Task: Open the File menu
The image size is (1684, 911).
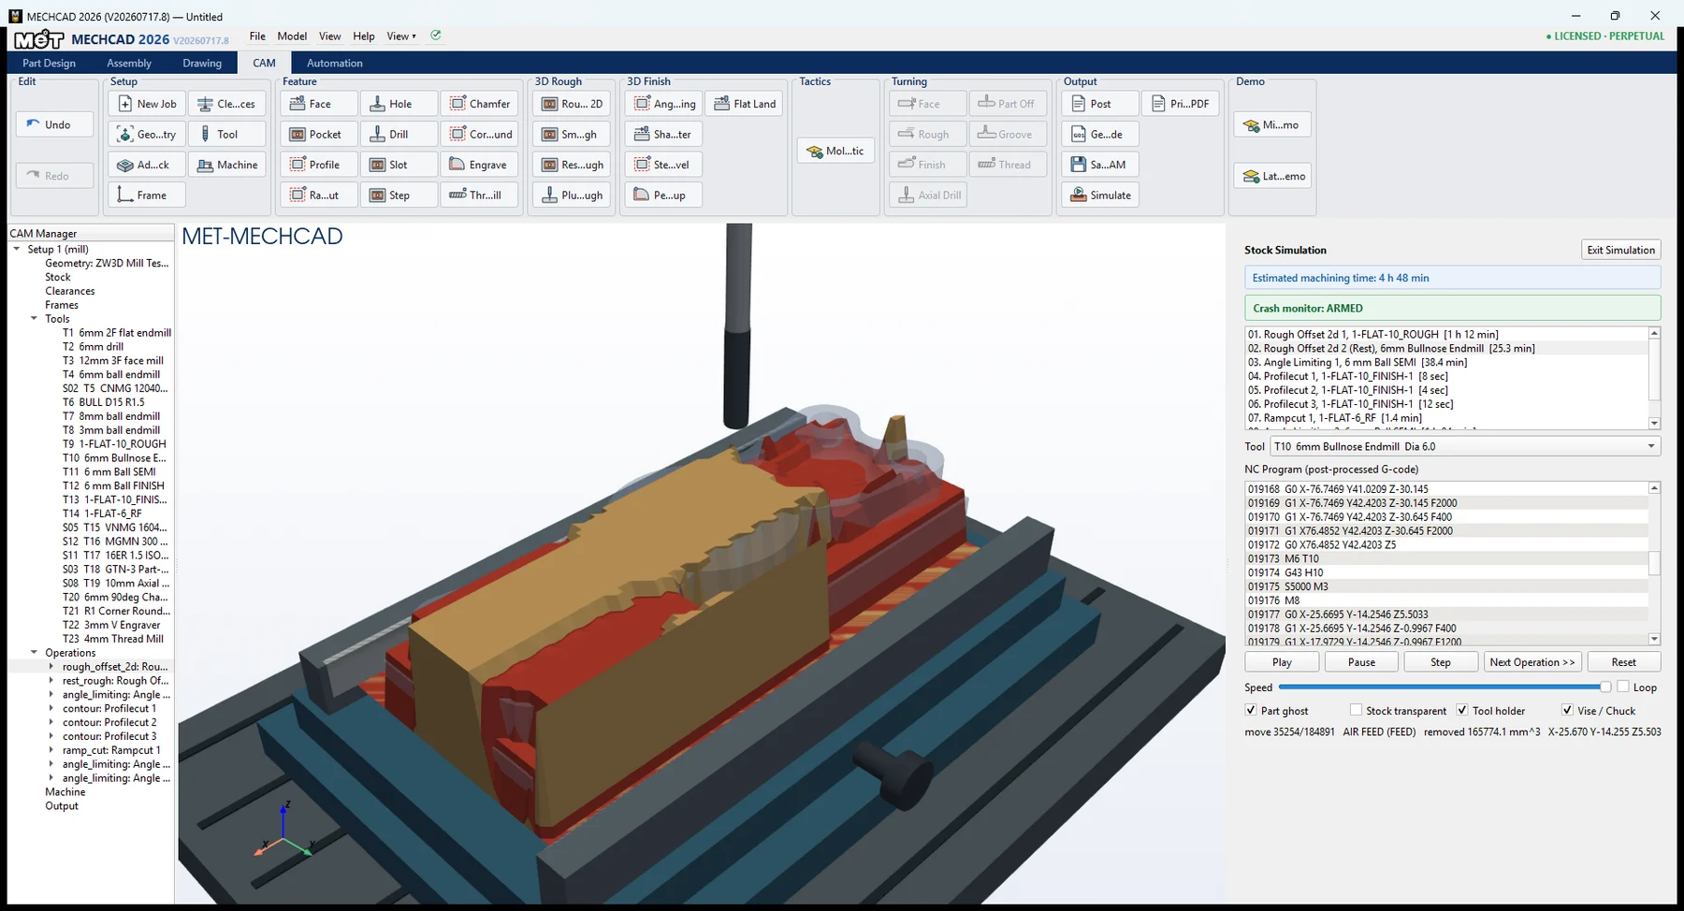Action: click(257, 36)
